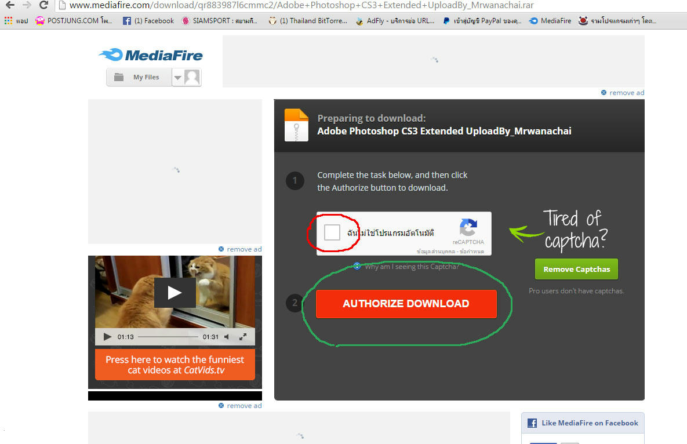
Task: Click the user avatar icon beside My Files
Action: 192,77
